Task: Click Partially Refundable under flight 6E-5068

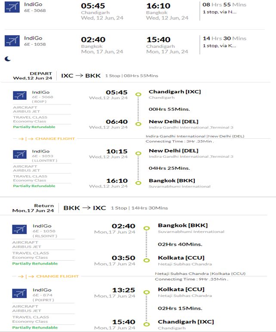Action: [34, 127]
